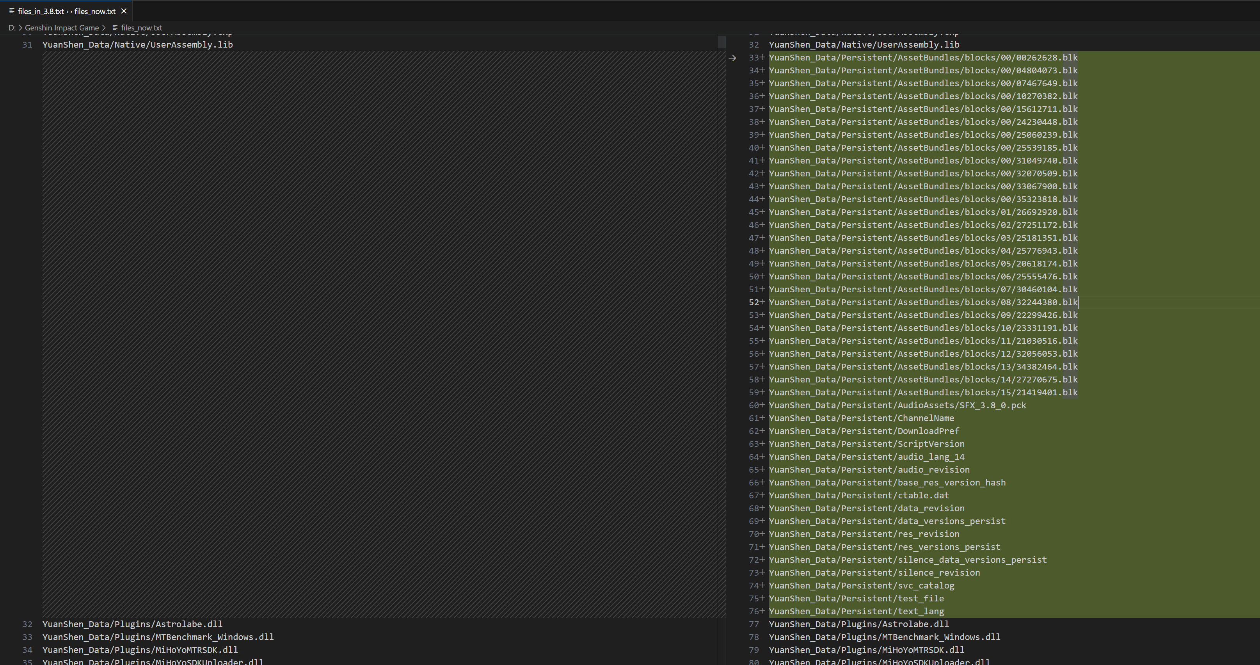Click UserAssembly.lib line in left pane
1260x665 pixels.
pos(137,44)
